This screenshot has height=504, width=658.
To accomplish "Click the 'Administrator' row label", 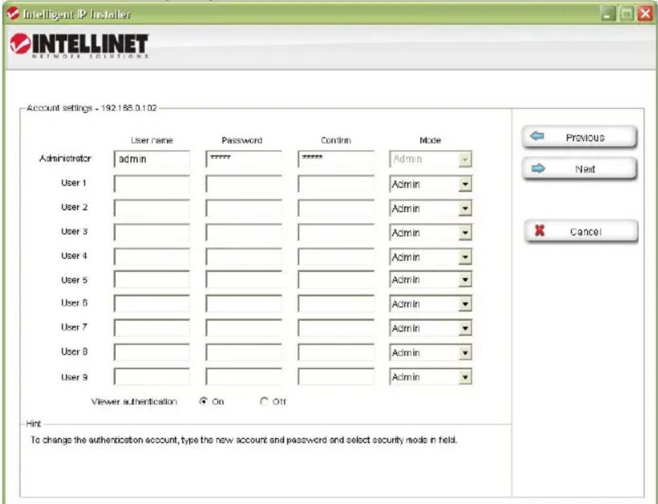I will (65, 158).
